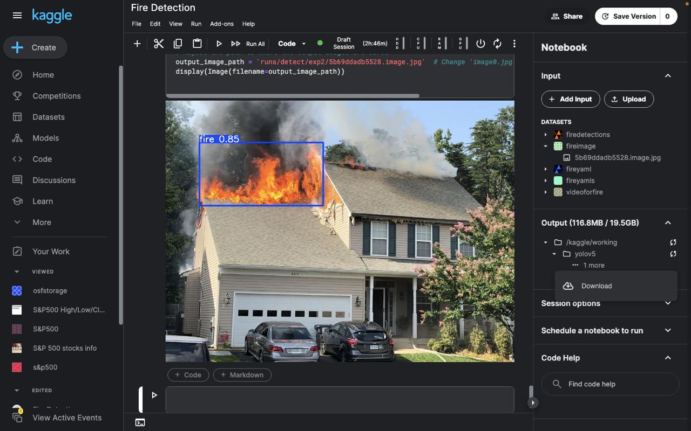Open the osfstorage viewed item
This screenshot has width=691, height=431.
point(50,290)
